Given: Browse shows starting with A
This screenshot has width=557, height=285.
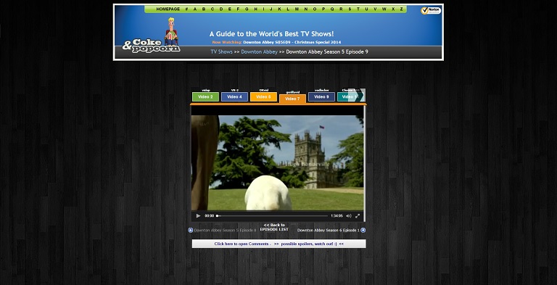Looking at the screenshot, I should 194,9.
